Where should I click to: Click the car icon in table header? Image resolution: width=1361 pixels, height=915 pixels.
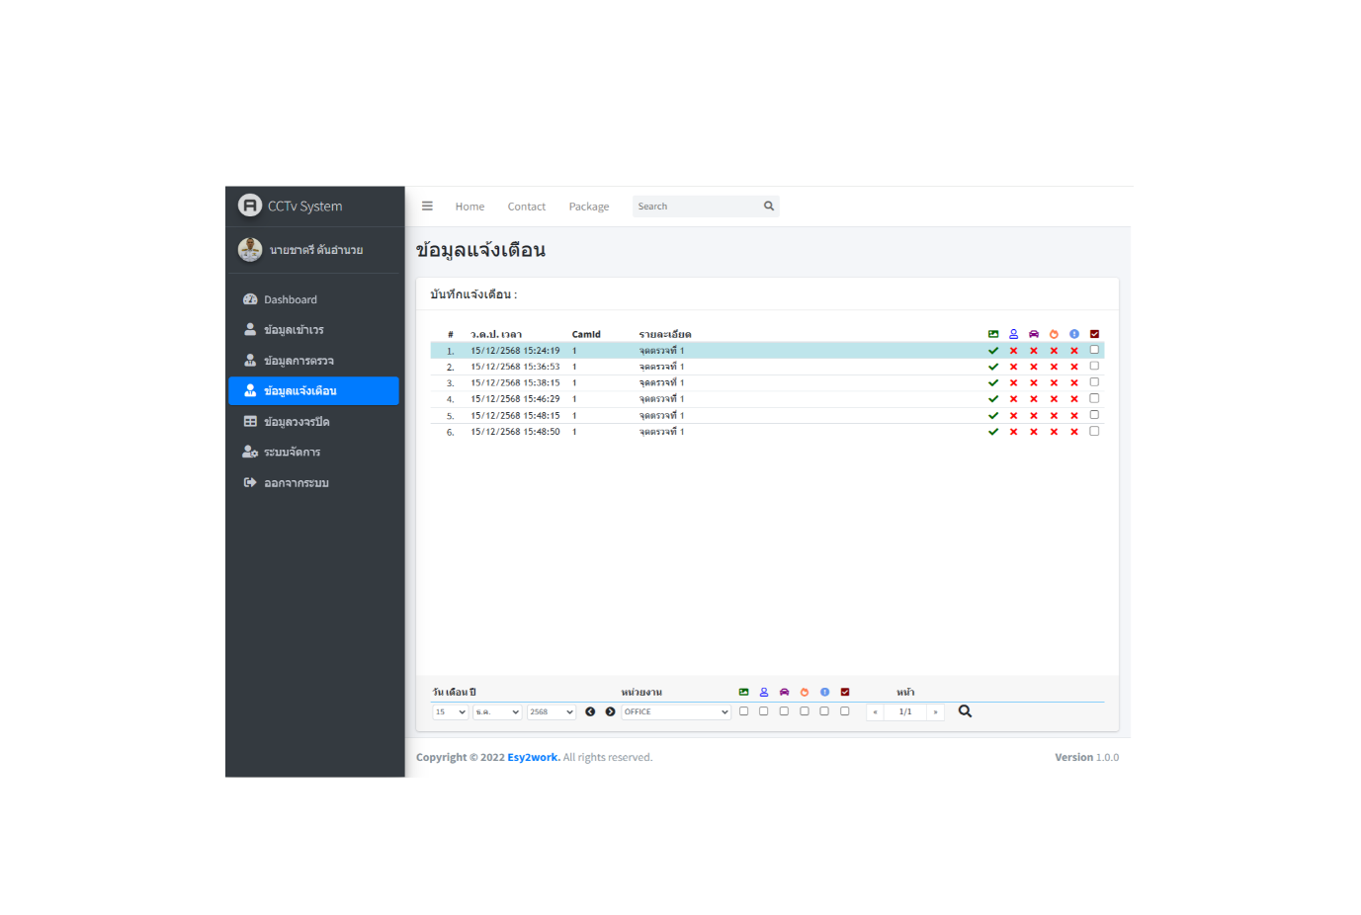(1034, 334)
